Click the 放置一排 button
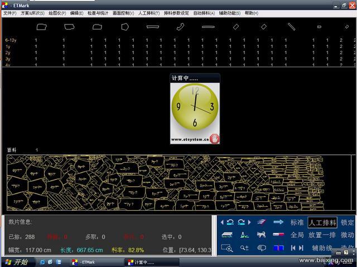This screenshot has width=357, height=267. [322, 235]
